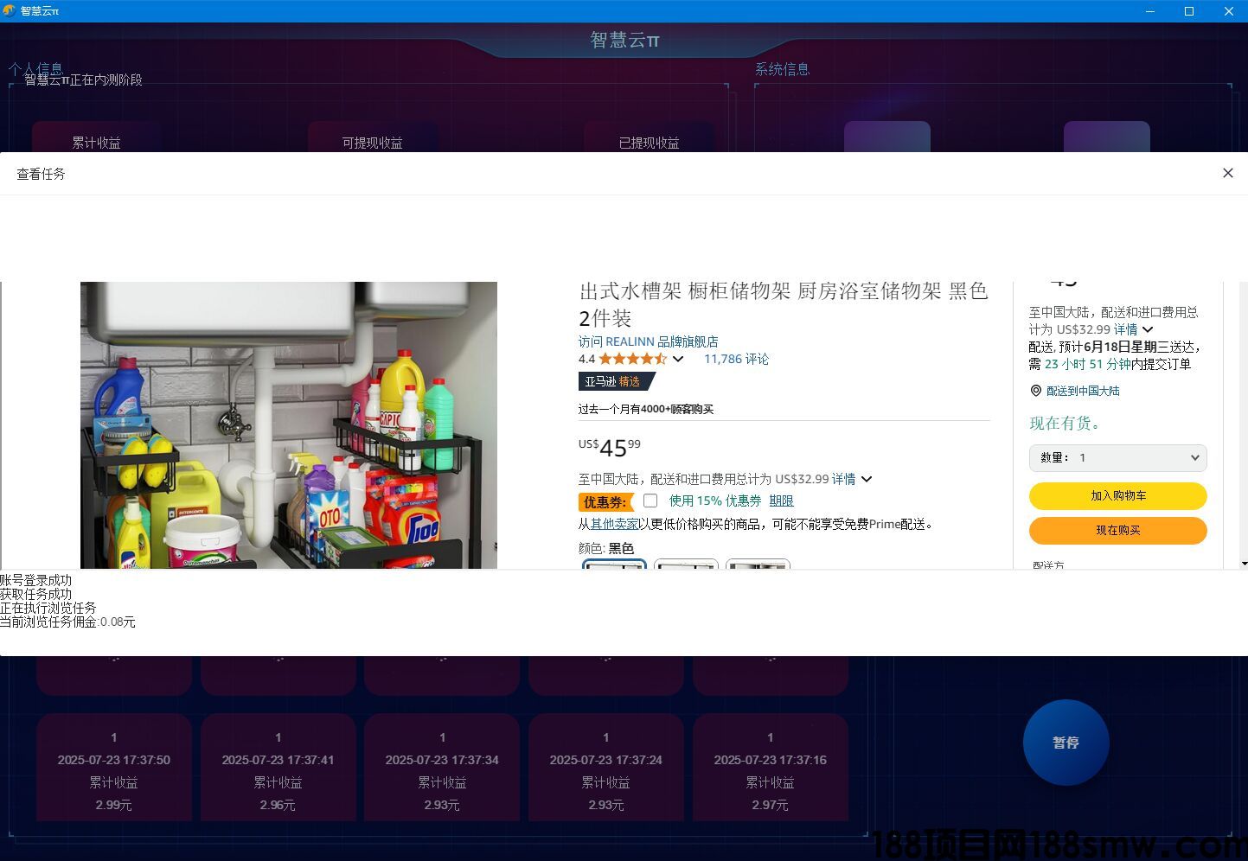This screenshot has height=861, width=1248.
Task: Expand 详情 in the right buy box
Action: pyautogui.click(x=1133, y=329)
